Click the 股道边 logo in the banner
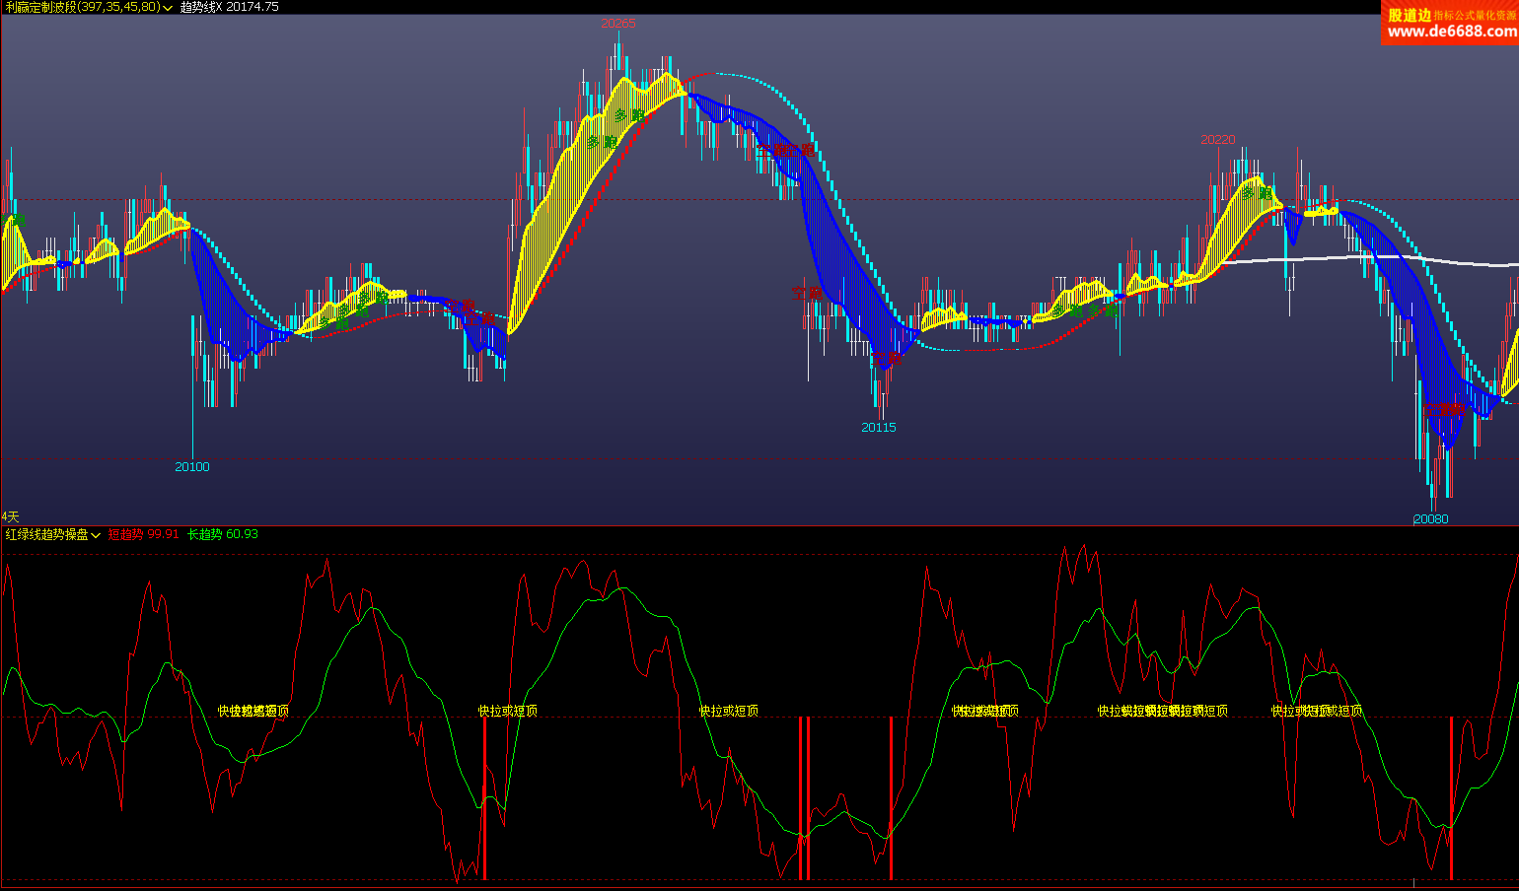 point(1409,14)
